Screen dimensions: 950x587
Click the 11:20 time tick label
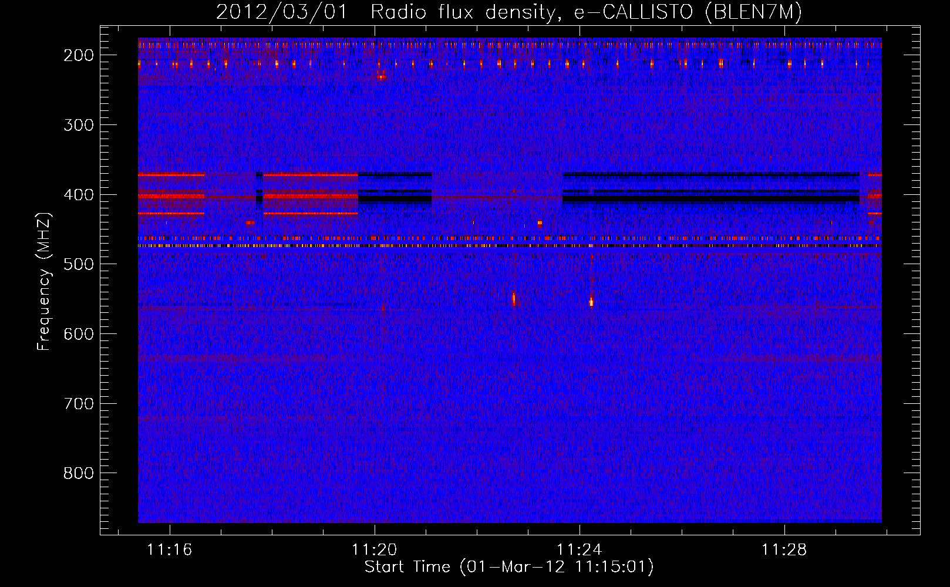click(x=375, y=550)
